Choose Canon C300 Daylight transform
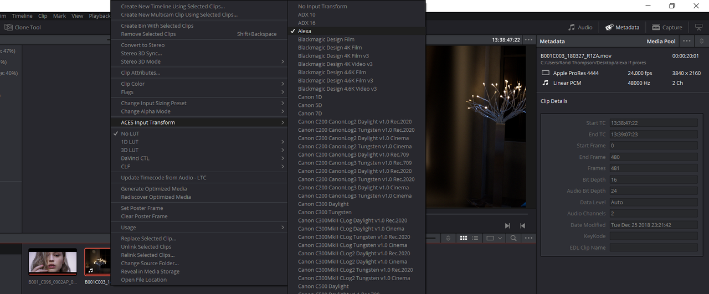This screenshot has width=709, height=294. coord(357,204)
